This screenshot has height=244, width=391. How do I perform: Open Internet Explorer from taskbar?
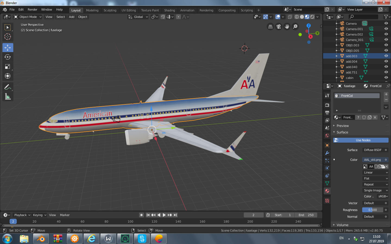pos(92,239)
